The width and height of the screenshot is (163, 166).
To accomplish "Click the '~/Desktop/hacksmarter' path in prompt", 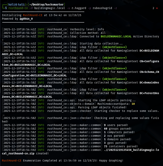I will coord(46,5).
